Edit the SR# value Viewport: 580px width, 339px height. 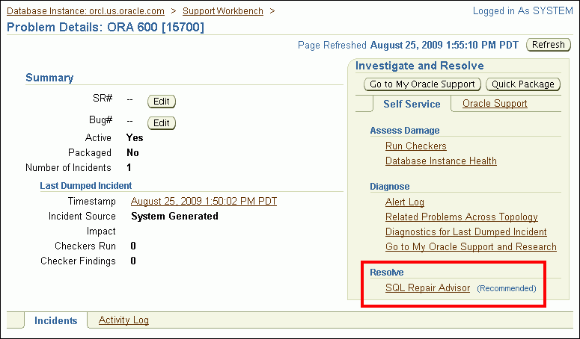tap(161, 102)
